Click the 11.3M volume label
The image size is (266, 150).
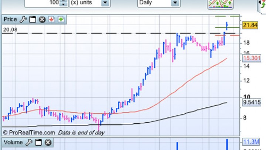pyautogui.click(x=251, y=141)
